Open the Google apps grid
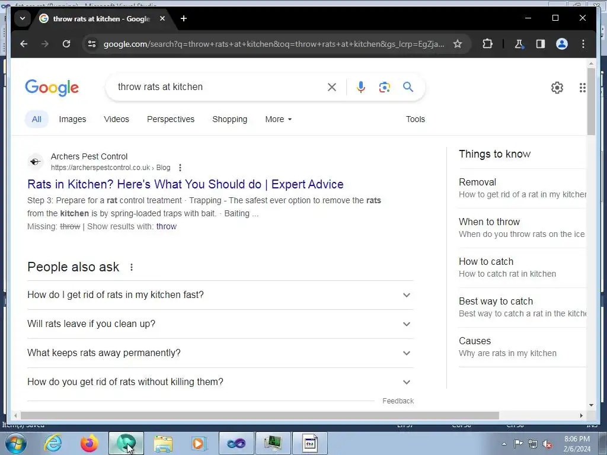 [x=582, y=88]
